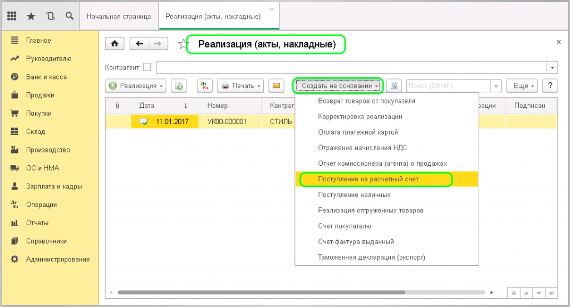Click the horizontal scrollbar thumb
The width and height of the screenshot is (570, 307).
pos(261,293)
